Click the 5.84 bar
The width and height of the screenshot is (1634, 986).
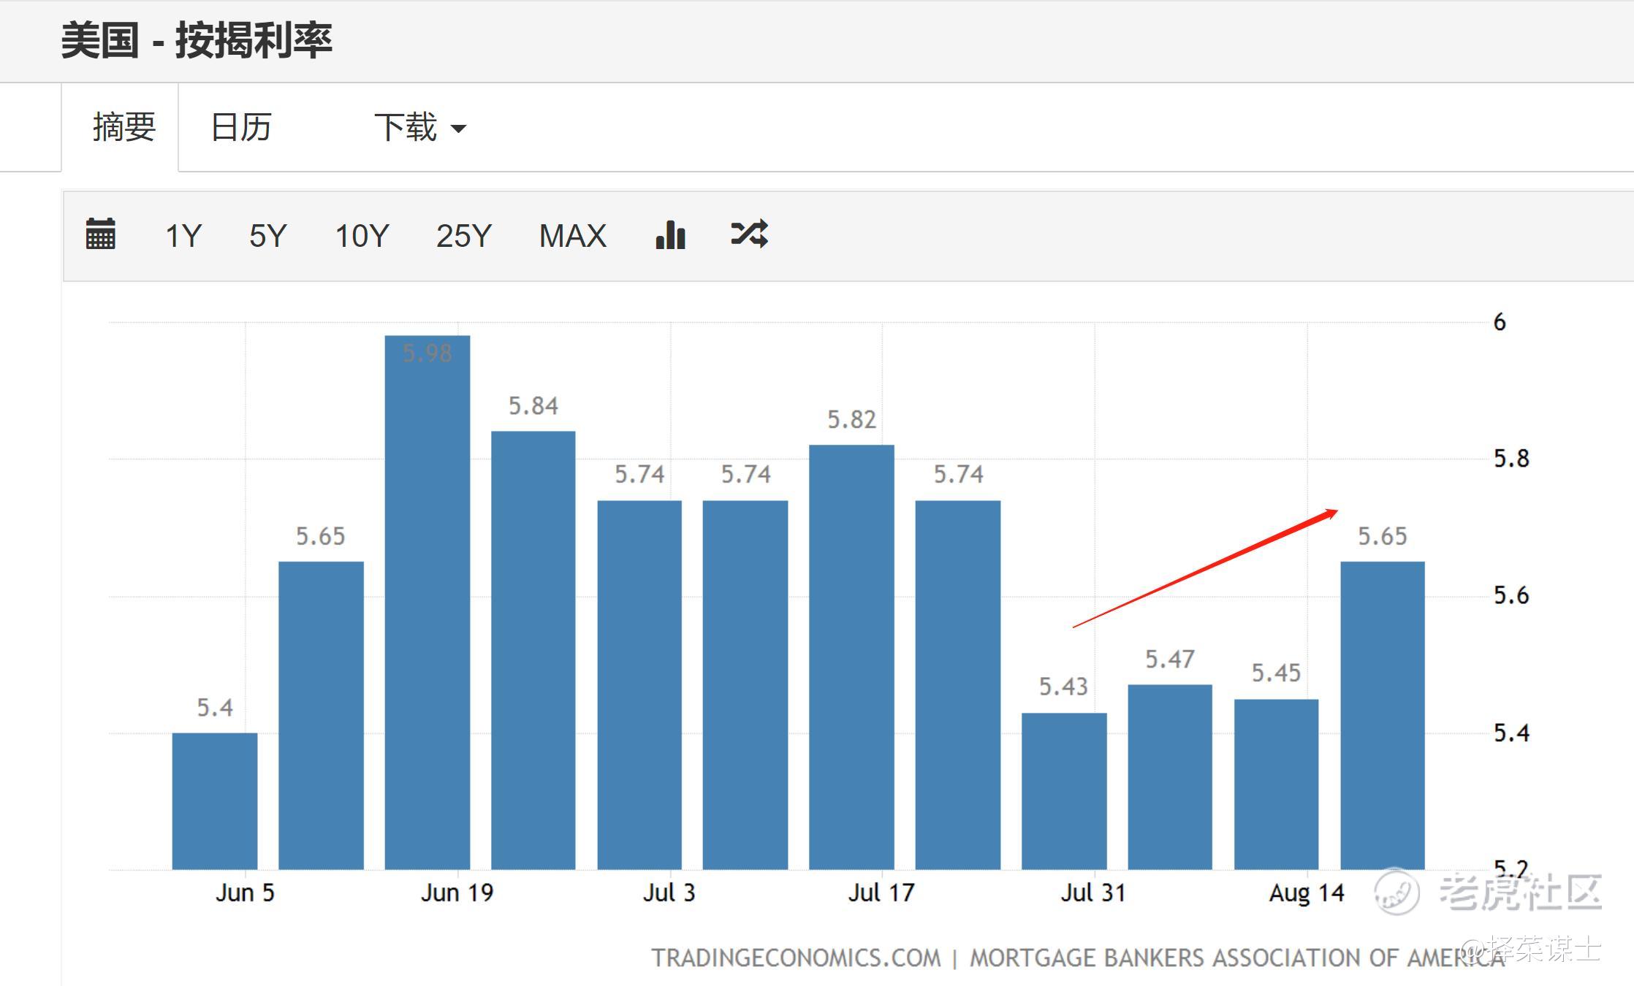[x=533, y=650]
